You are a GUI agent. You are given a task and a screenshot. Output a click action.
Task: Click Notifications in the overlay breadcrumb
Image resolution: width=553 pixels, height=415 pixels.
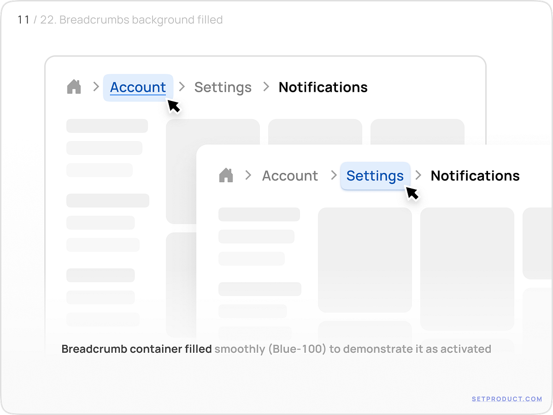(475, 175)
